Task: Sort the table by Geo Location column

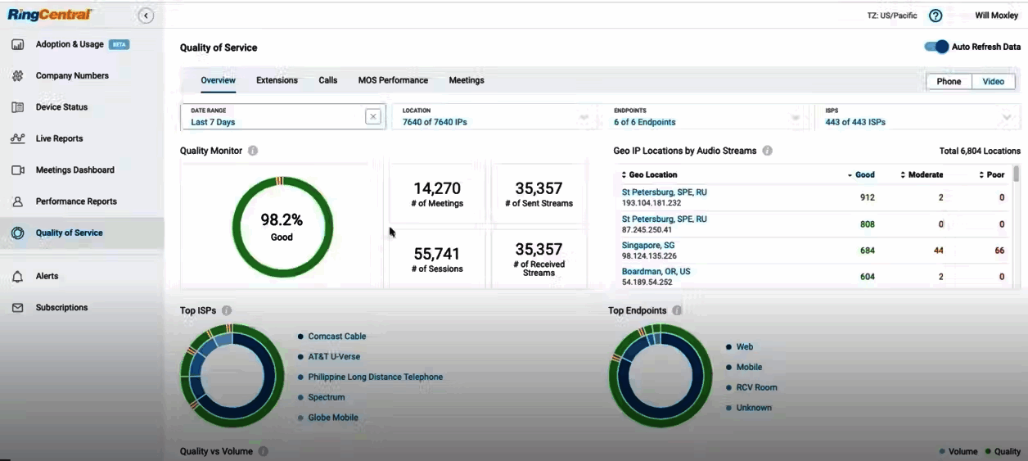Action: point(649,174)
